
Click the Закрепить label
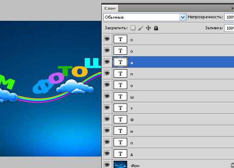point(116,28)
